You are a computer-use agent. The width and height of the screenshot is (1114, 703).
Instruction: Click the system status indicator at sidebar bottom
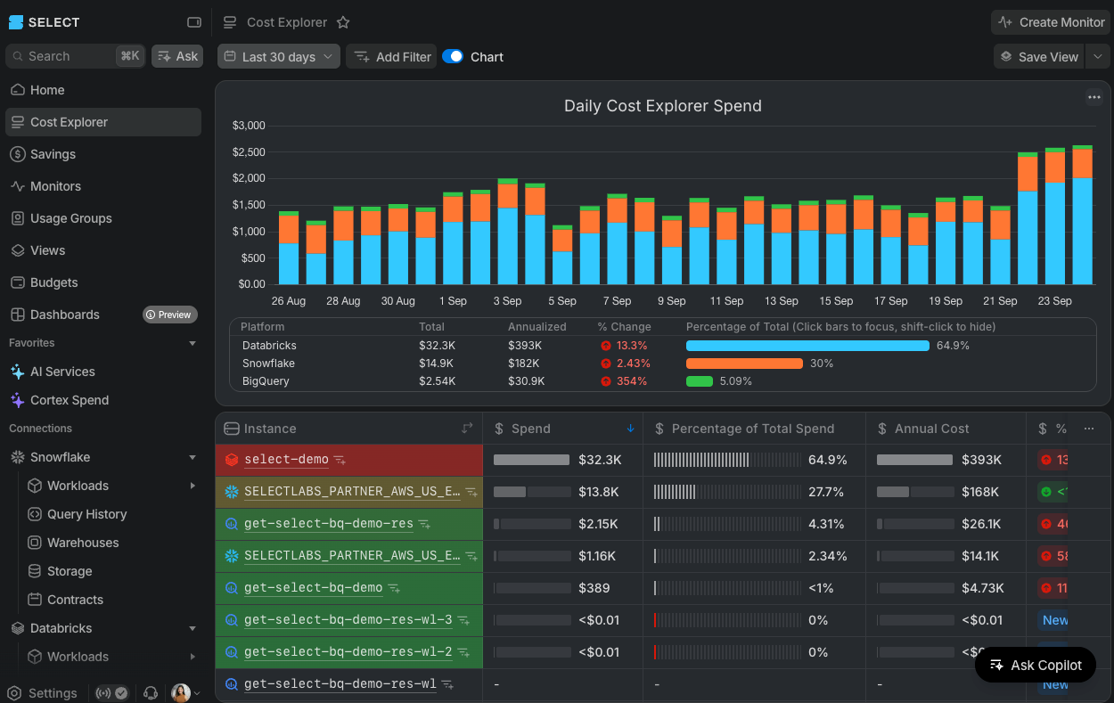pyautogui.click(x=112, y=692)
